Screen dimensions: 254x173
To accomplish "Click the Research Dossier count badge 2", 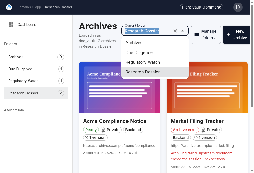I will 61,93.
